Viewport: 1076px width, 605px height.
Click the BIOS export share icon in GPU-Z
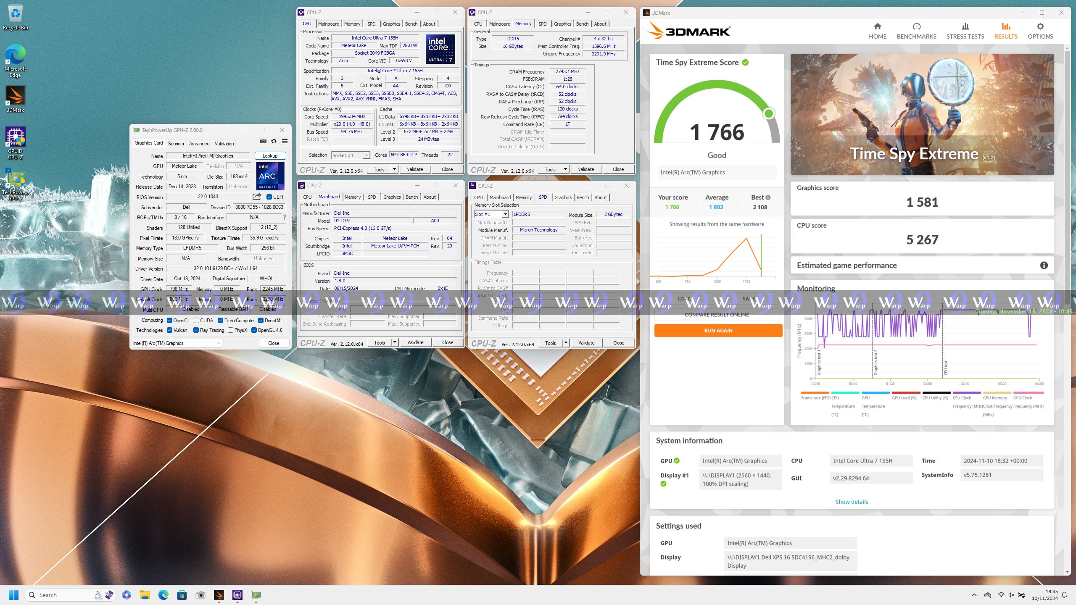257,197
